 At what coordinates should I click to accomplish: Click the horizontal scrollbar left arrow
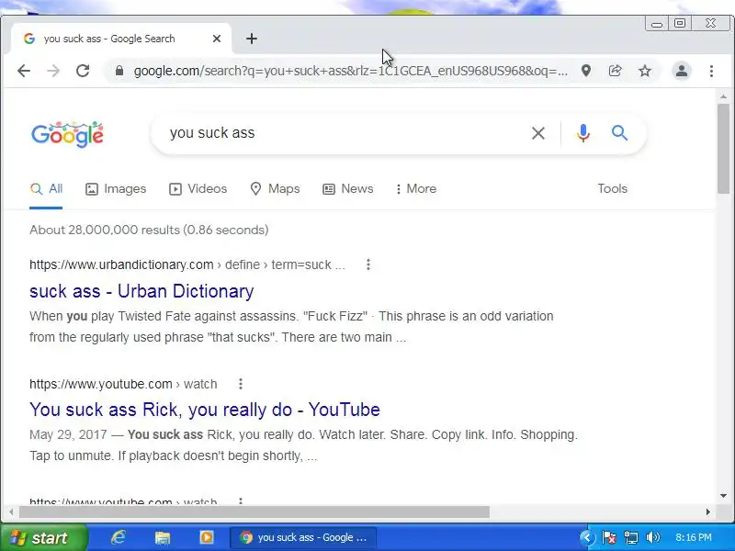pos(11,512)
